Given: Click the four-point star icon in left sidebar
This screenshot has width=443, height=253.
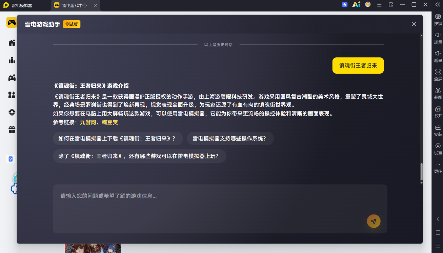Looking at the screenshot, I should point(12,112).
